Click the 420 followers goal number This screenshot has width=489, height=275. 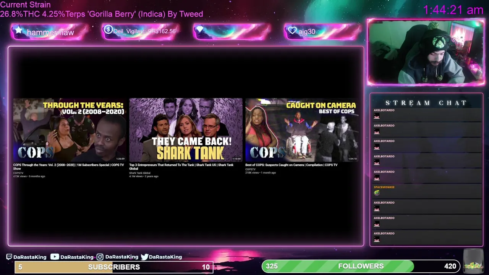click(450, 266)
